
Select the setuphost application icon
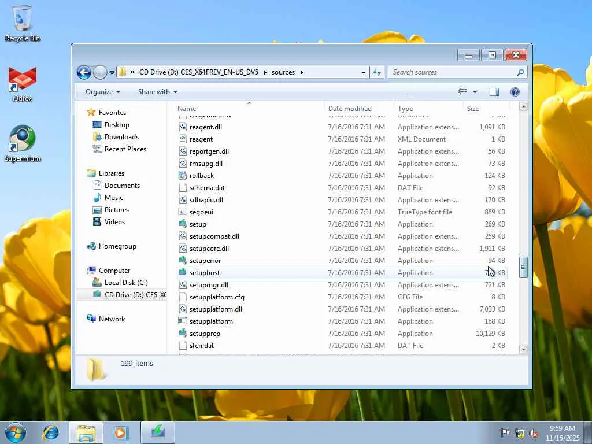click(183, 273)
